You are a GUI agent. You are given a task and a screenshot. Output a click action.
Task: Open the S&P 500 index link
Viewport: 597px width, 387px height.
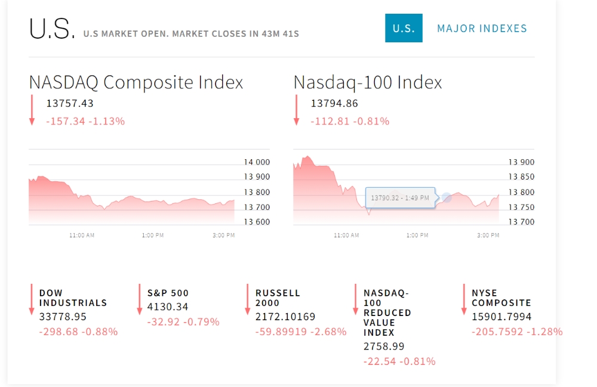[x=168, y=293]
